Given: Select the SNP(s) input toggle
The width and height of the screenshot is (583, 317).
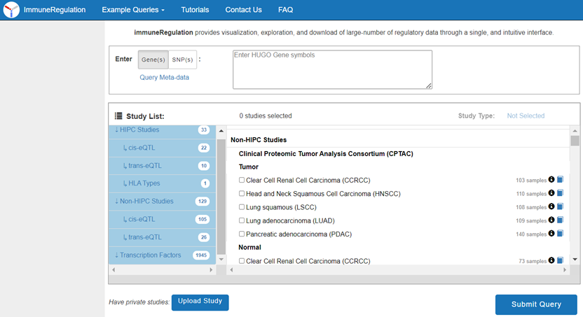Looking at the screenshot, I should click(182, 60).
